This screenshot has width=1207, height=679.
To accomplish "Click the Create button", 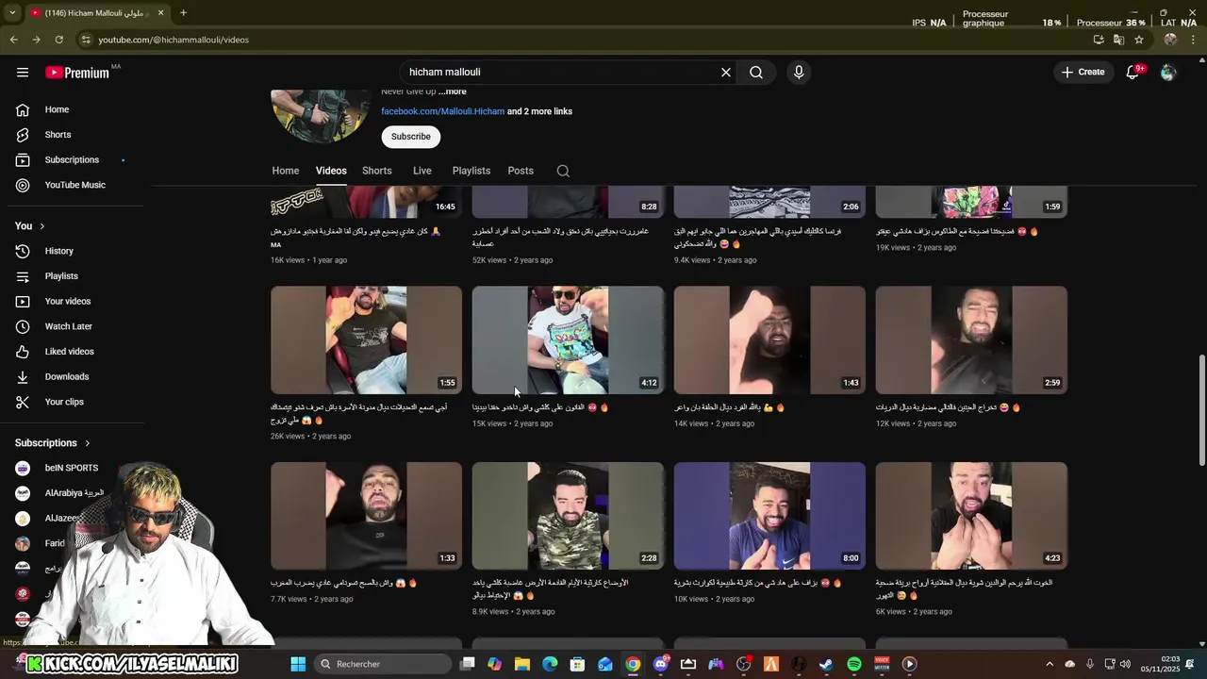I will tap(1083, 72).
